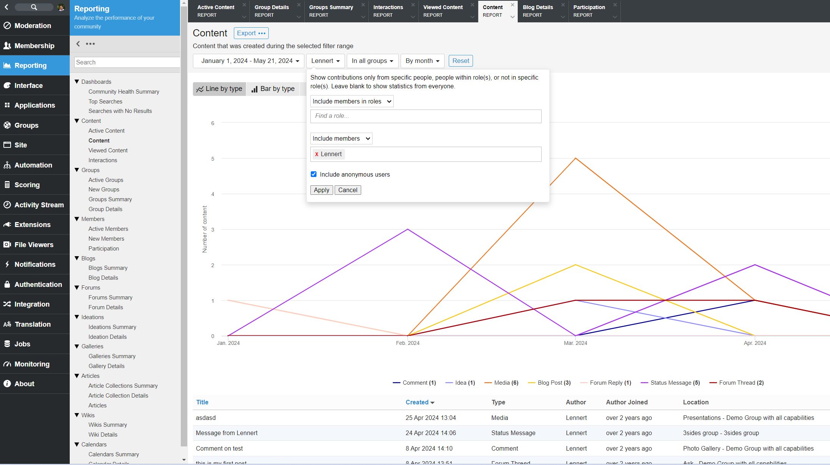Click the File Viewers icon

(7, 244)
